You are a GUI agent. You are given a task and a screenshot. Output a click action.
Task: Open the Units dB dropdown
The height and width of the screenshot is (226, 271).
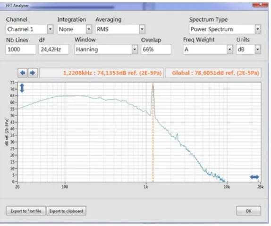coord(258,50)
